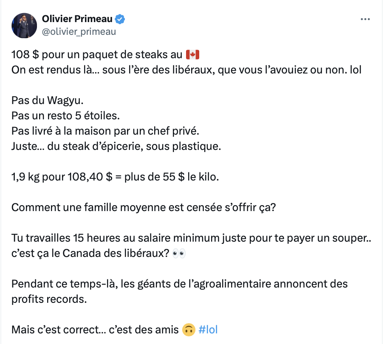Click the 'Pas un resto 5 étoiles.' line
This screenshot has width=384, height=344.
coord(66,116)
